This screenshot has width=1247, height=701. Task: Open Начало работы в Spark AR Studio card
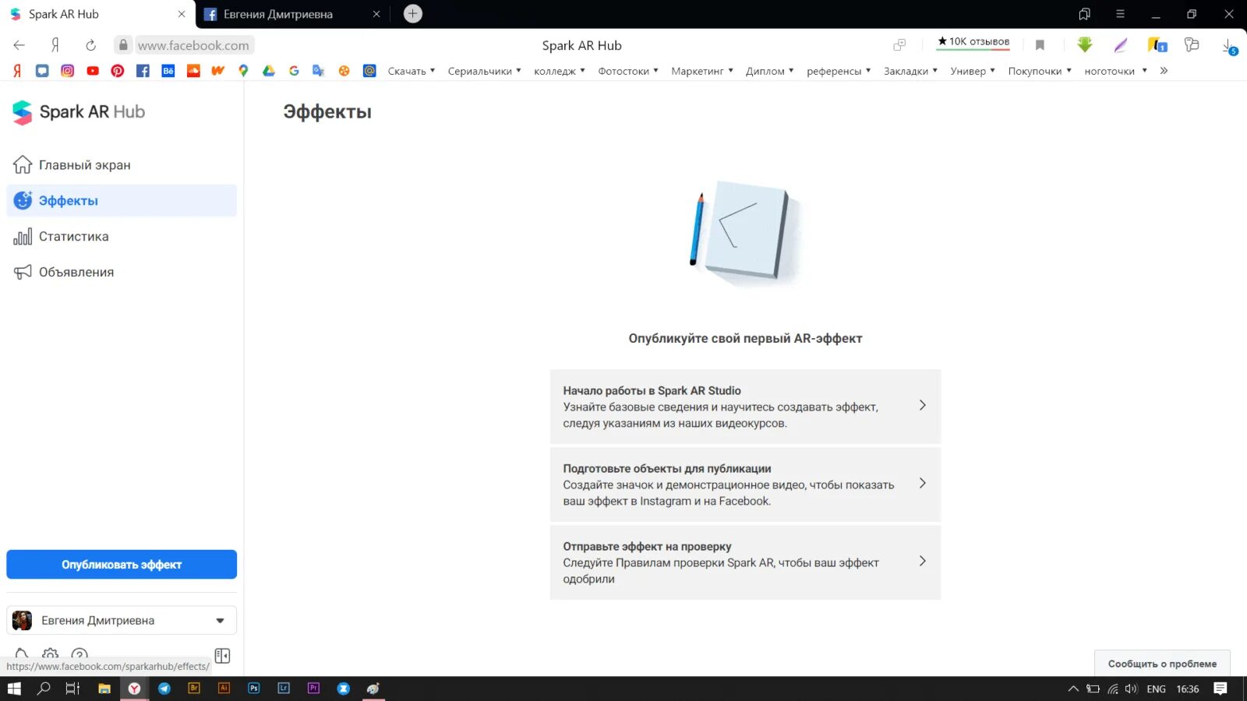(745, 407)
